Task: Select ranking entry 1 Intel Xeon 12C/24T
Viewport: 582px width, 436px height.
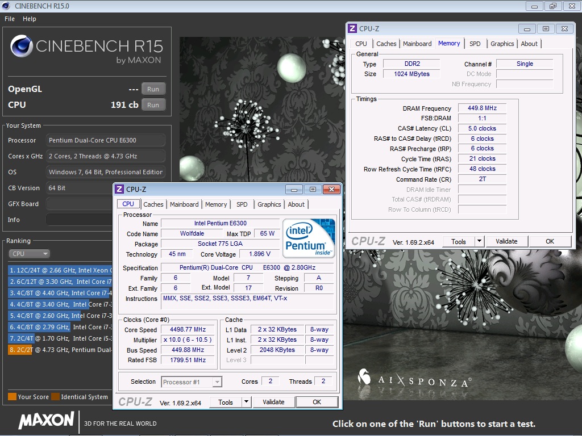Action: [60, 270]
